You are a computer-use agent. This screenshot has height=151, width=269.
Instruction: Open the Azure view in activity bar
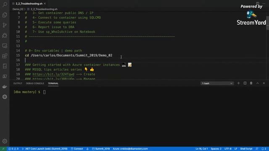coord(5,76)
